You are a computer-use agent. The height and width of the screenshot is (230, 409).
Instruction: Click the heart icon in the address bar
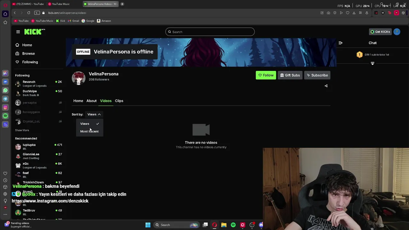(348, 13)
